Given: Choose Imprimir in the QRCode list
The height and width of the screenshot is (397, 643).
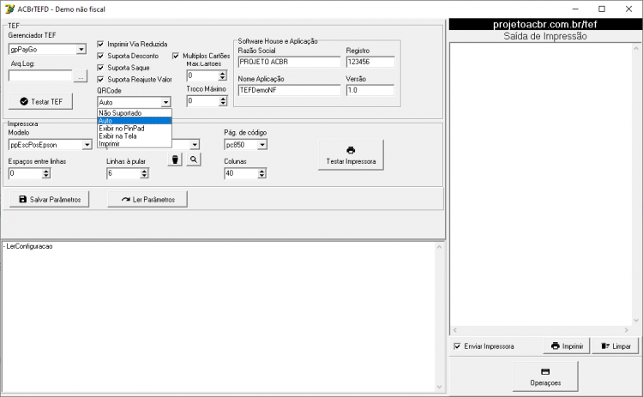Looking at the screenshot, I should point(135,143).
